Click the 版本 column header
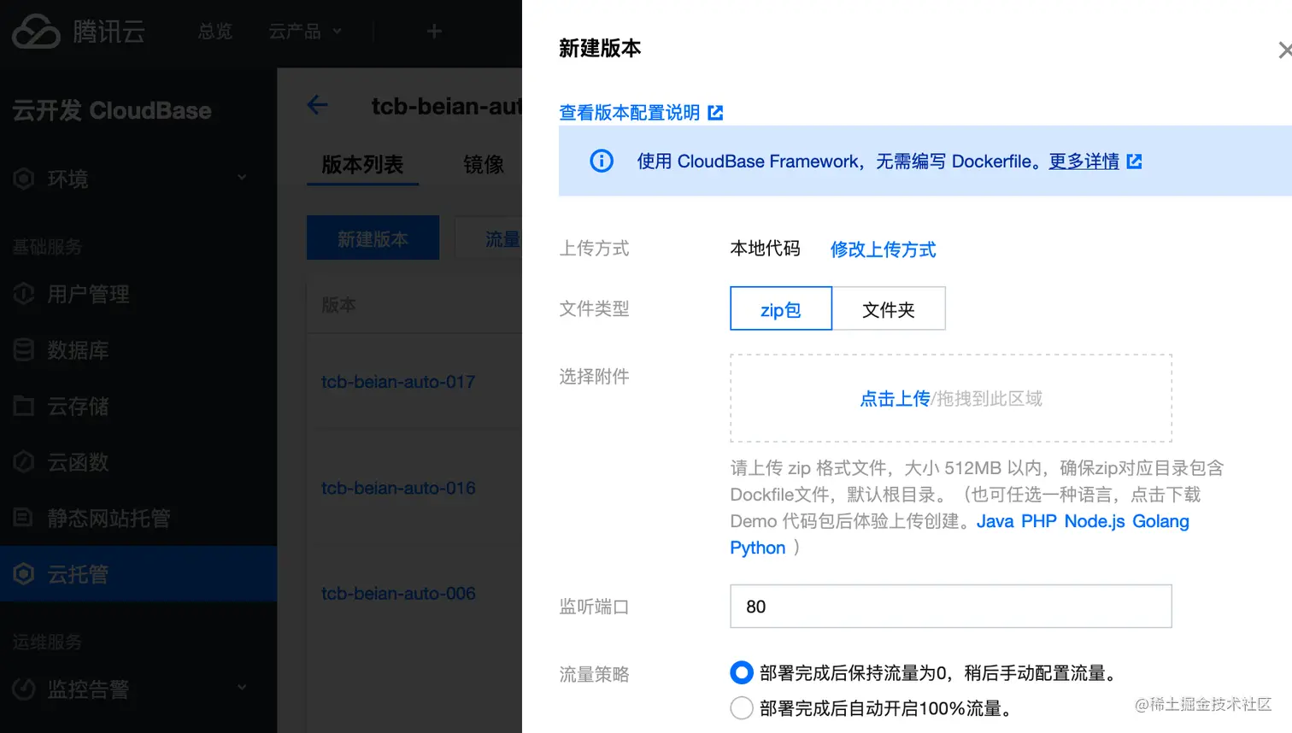Viewport: 1292px width, 733px height. click(x=338, y=304)
